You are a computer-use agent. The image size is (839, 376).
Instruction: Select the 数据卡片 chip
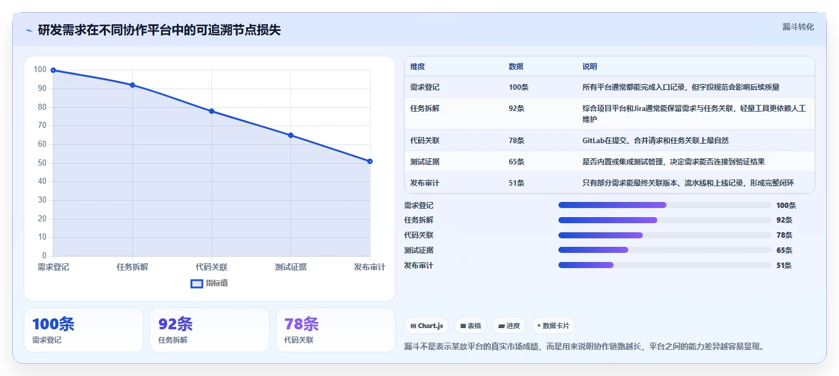pos(553,326)
